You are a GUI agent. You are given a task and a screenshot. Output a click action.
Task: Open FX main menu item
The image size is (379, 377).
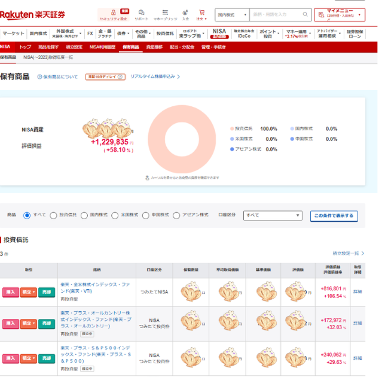[90, 33]
